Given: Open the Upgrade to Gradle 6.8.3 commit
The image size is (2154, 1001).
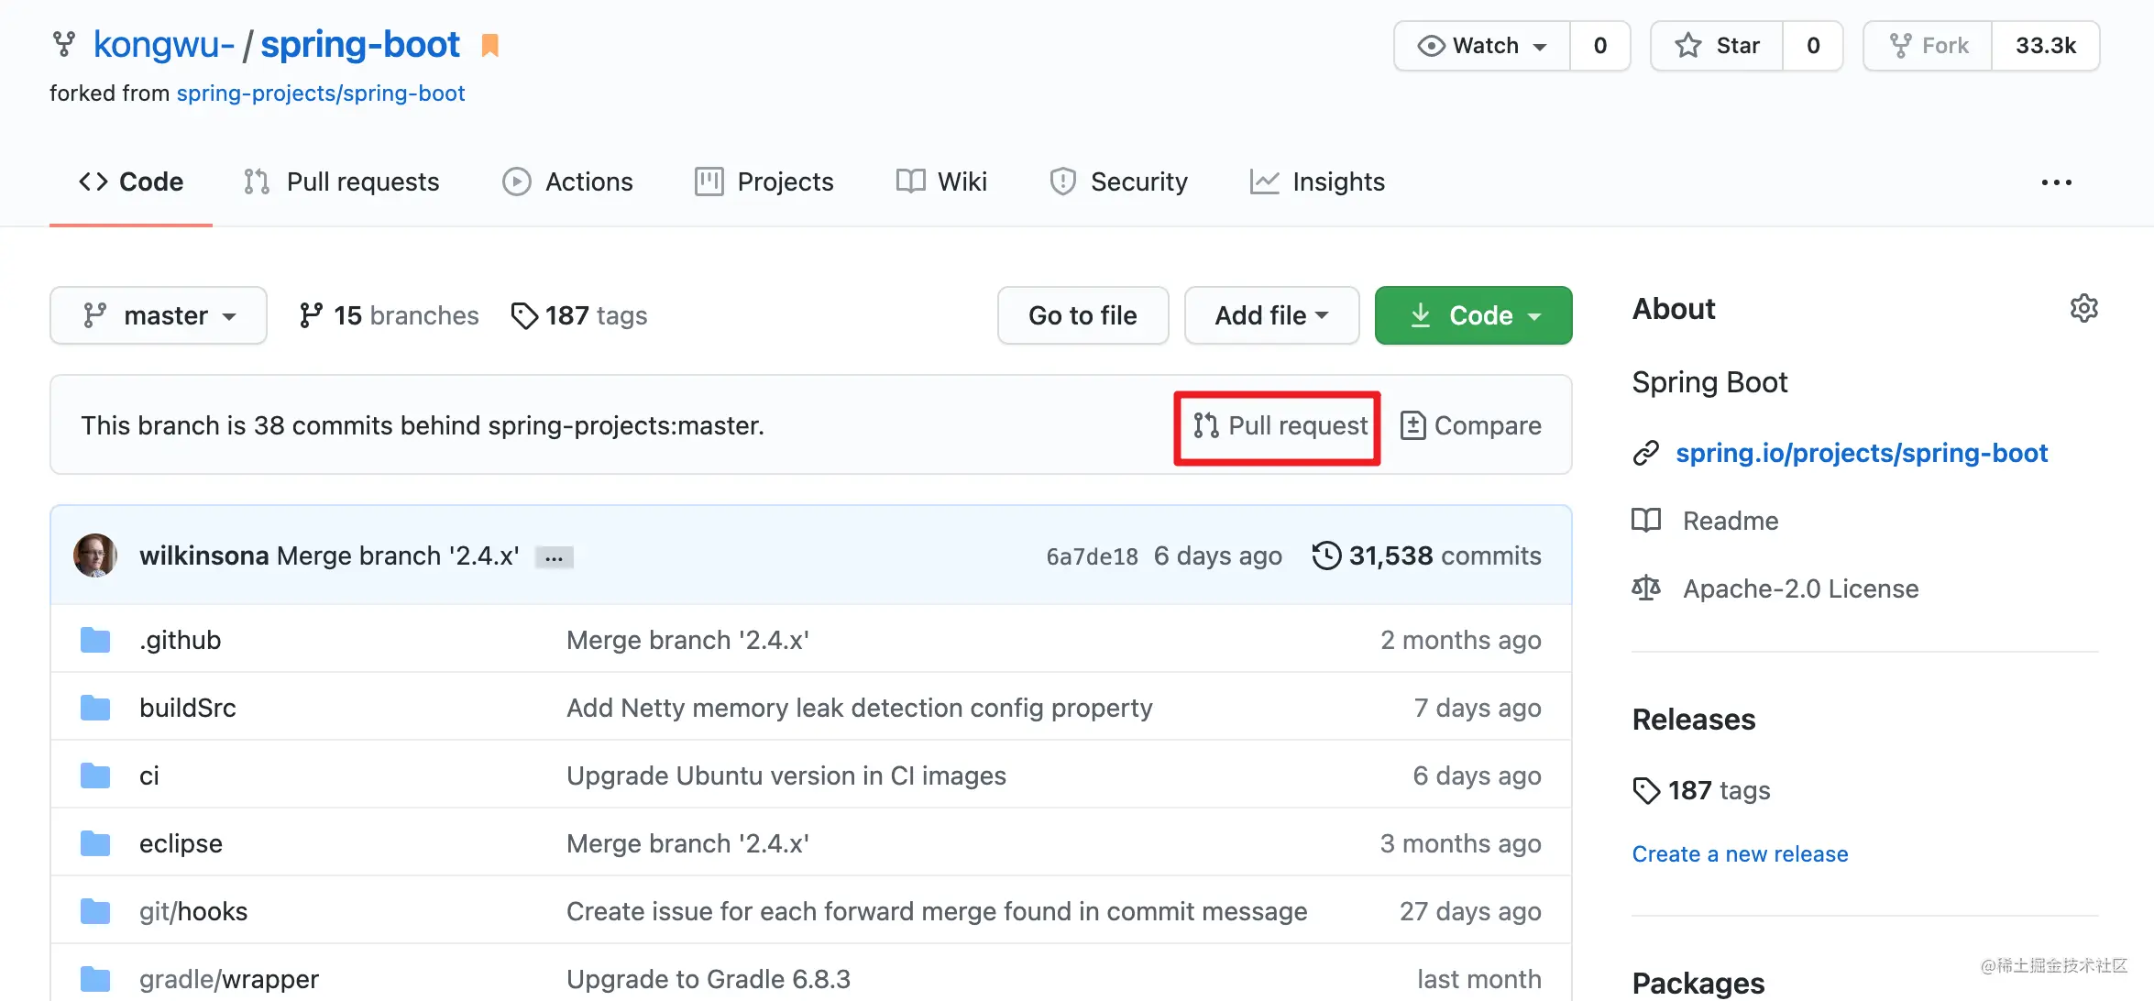Looking at the screenshot, I should point(709,979).
